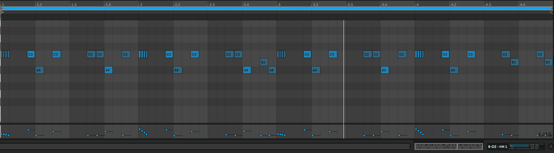Click ruler marker for bar 2
This screenshot has height=153, width=554.
141,5
